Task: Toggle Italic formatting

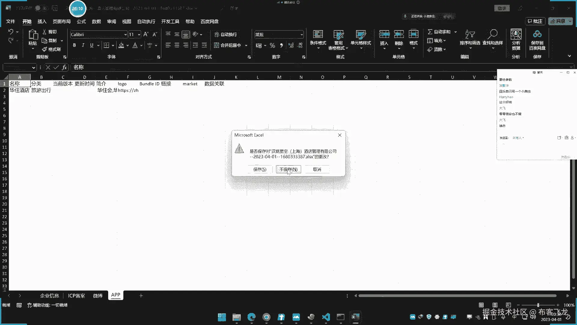Action: (x=83, y=45)
